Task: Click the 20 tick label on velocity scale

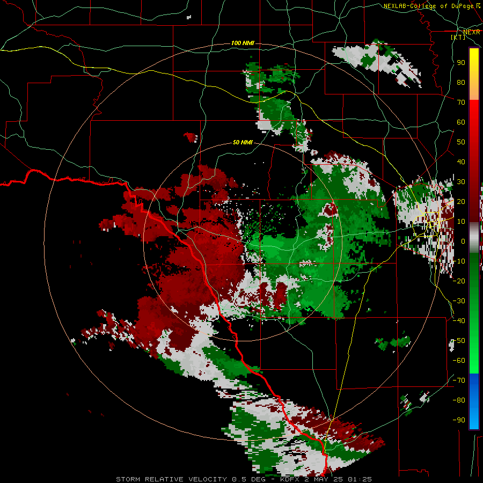Action: click(x=461, y=202)
